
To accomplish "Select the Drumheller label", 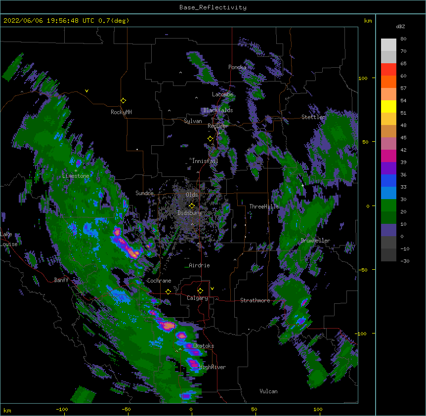I will click(315, 241).
